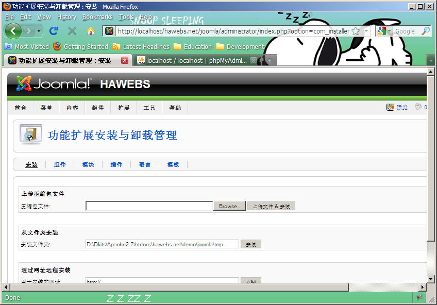Open the Edit menu
This screenshot has height=305, width=437.
pyautogui.click(x=25, y=17)
